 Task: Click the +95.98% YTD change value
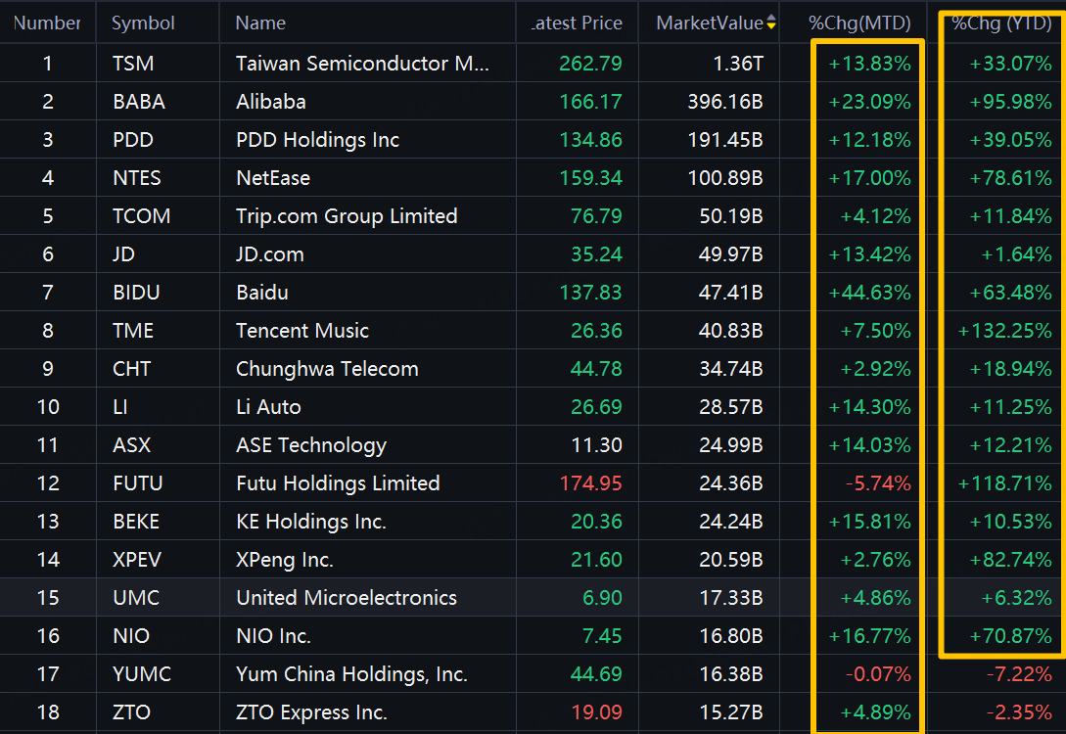point(1011,101)
